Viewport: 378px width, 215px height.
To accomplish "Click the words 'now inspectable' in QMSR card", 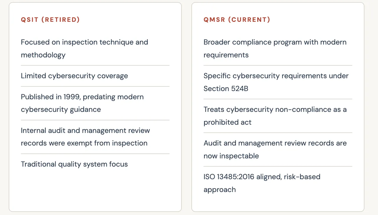I will point(231,156).
